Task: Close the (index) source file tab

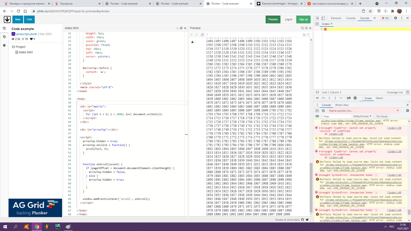Action: click(332, 24)
